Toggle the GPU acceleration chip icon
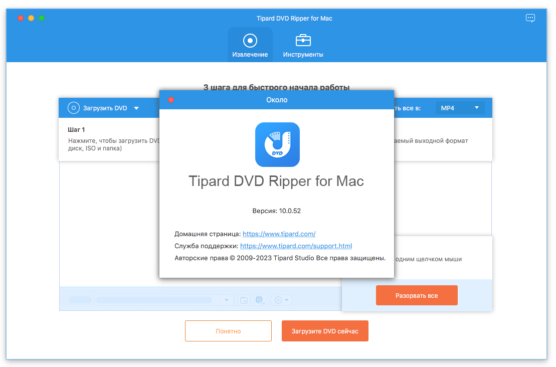The image size is (556, 367). pyautogui.click(x=260, y=300)
